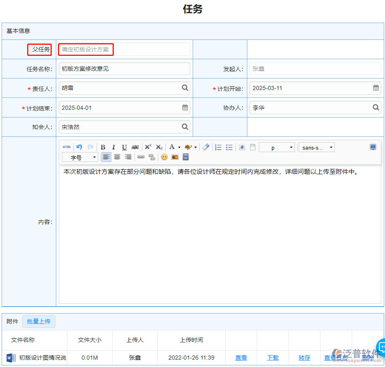The height and width of the screenshot is (367, 385).
Task: Insert an emoticon using the smiley icon
Action: 163,157
